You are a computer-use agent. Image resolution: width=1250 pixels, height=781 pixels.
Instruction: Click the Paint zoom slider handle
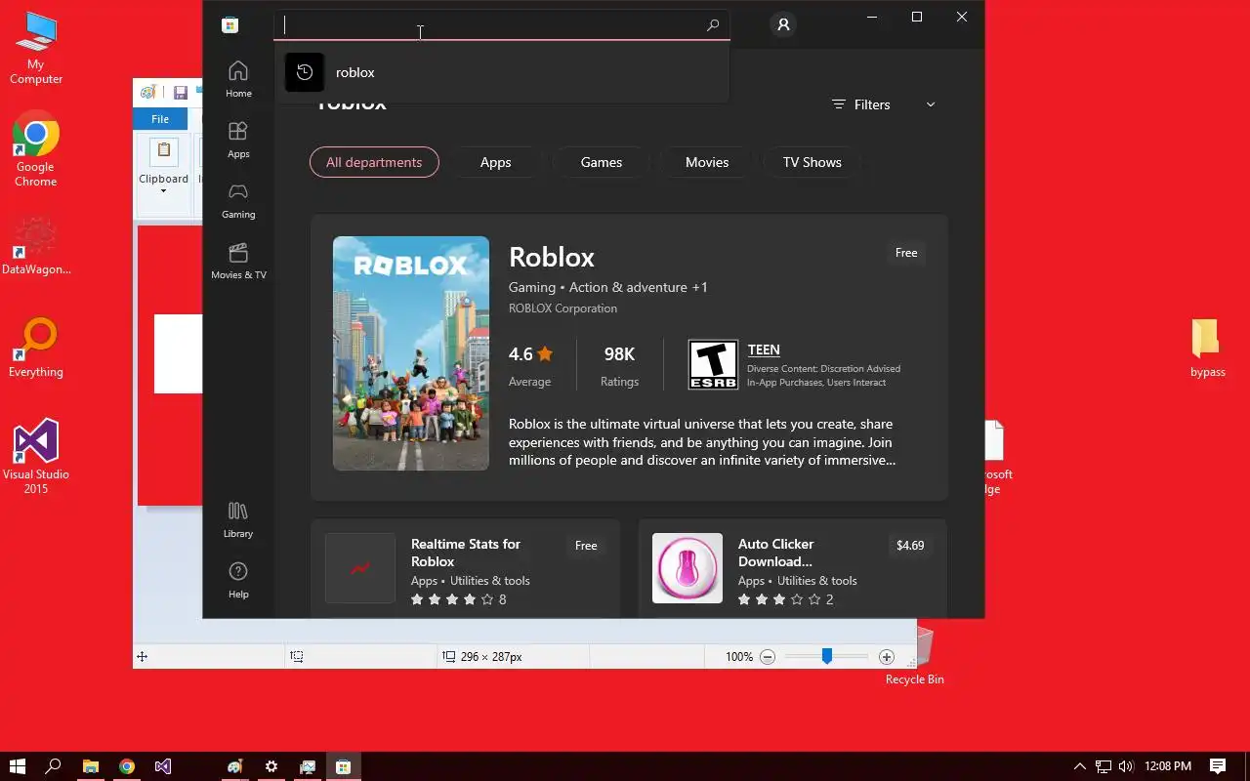[827, 657]
